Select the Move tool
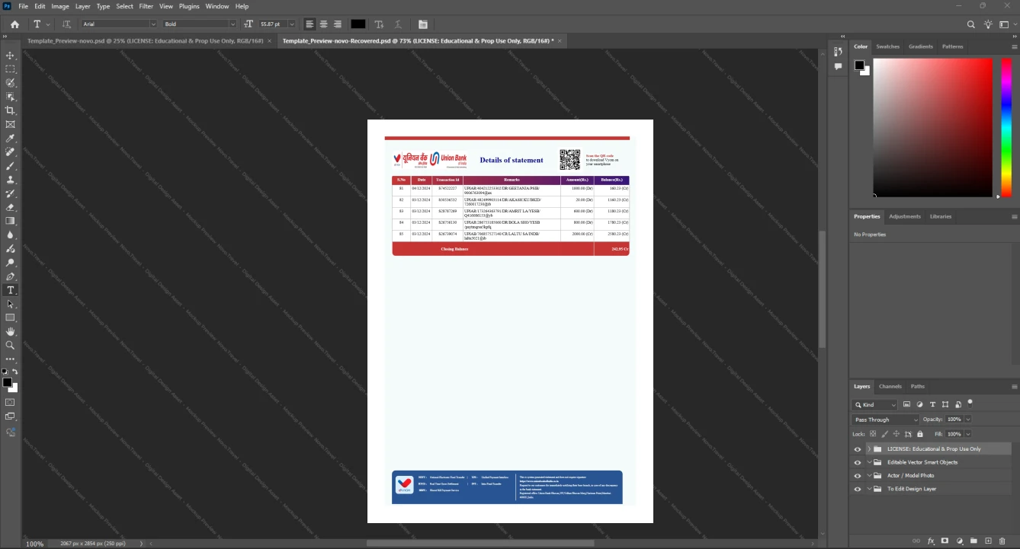This screenshot has width=1020, height=549. pyautogui.click(x=11, y=56)
